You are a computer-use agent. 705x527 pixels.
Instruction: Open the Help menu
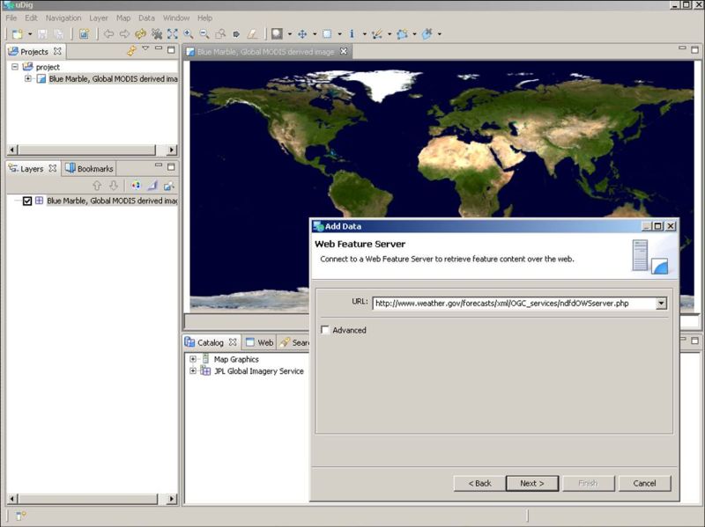(204, 18)
